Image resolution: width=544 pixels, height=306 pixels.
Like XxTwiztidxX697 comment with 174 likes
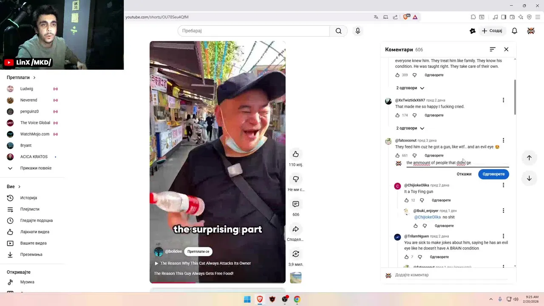tap(397, 115)
